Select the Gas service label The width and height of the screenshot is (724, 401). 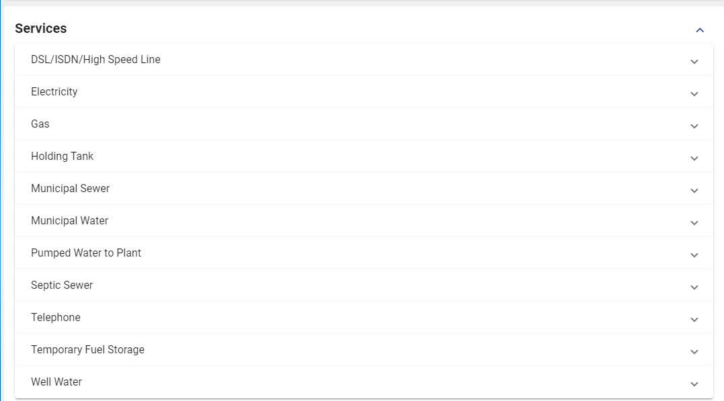click(40, 124)
